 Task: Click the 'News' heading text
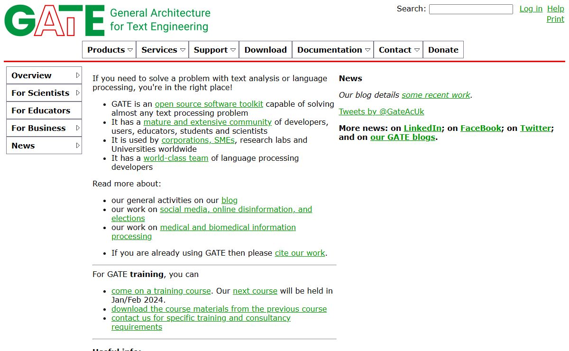(x=350, y=78)
